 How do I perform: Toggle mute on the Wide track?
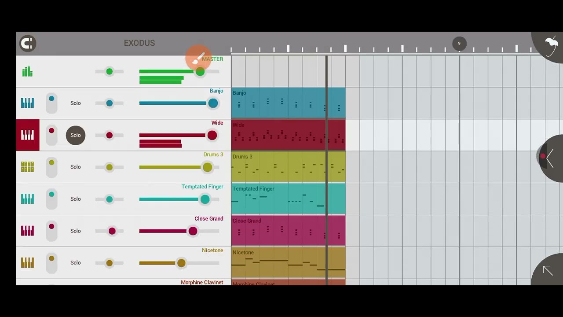(51, 135)
